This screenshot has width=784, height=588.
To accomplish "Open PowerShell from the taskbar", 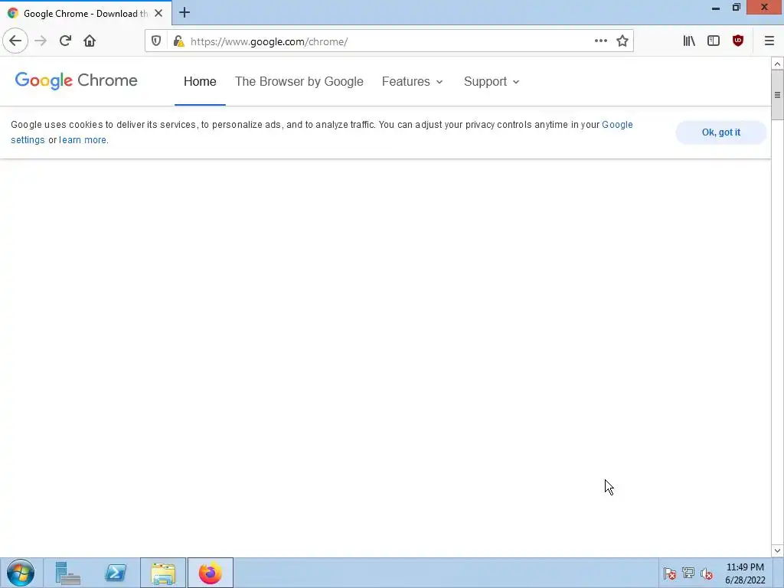I will (x=116, y=573).
